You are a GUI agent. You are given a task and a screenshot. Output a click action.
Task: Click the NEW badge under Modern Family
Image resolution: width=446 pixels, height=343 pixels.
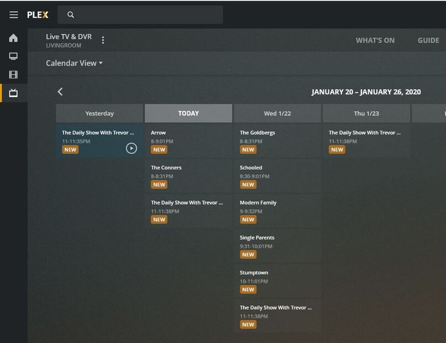[248, 220]
